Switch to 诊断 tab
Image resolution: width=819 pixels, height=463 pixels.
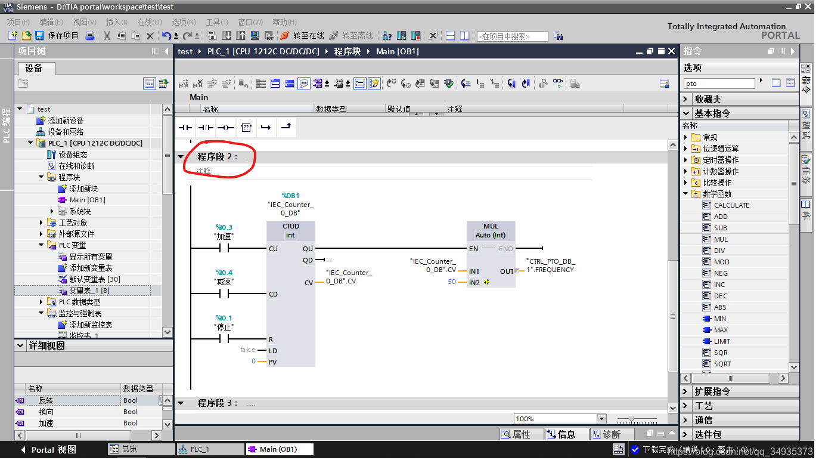click(612, 434)
